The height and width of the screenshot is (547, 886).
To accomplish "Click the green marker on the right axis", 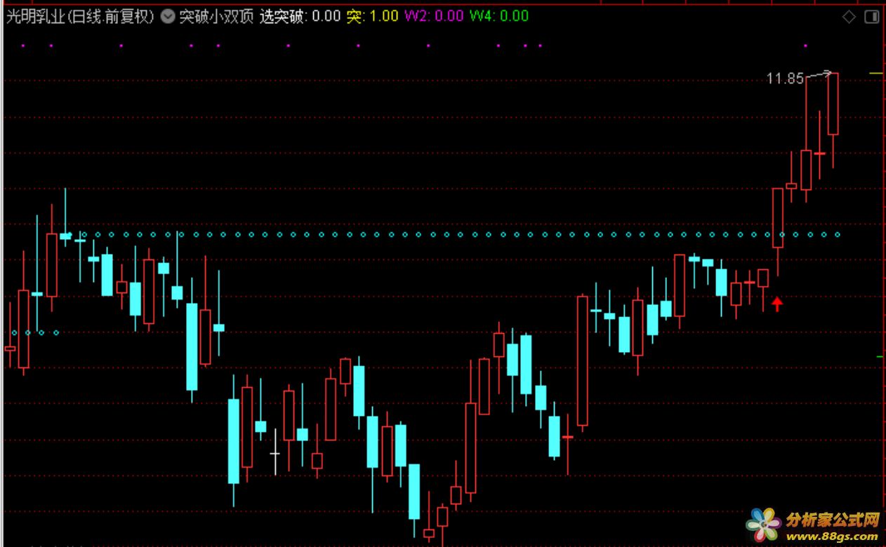I will point(880,357).
